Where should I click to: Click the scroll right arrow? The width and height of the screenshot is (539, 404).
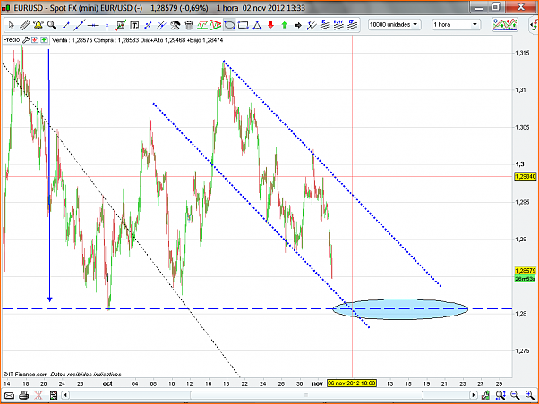474,395
